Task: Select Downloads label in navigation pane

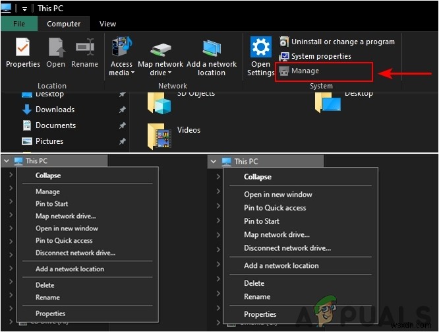Action: (55, 110)
